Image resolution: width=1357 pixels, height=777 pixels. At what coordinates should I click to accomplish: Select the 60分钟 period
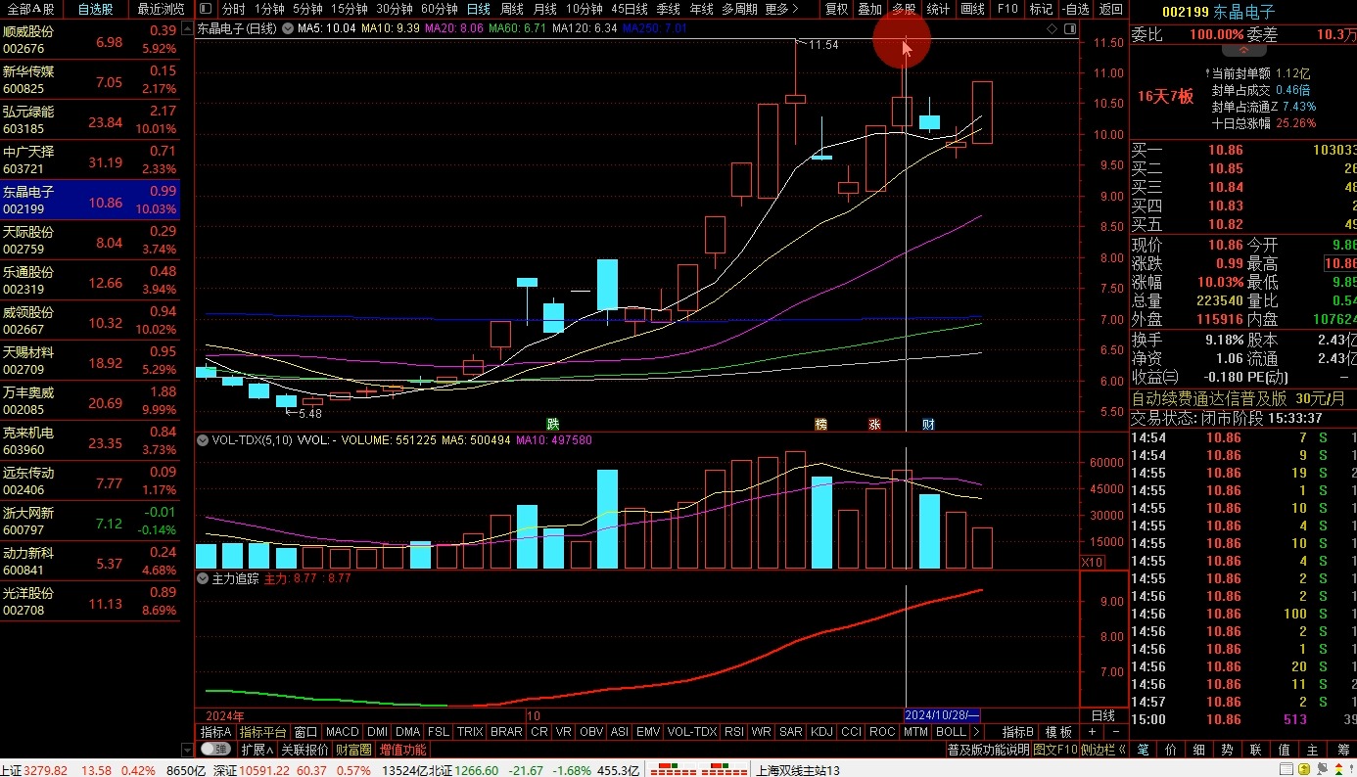pyautogui.click(x=439, y=9)
